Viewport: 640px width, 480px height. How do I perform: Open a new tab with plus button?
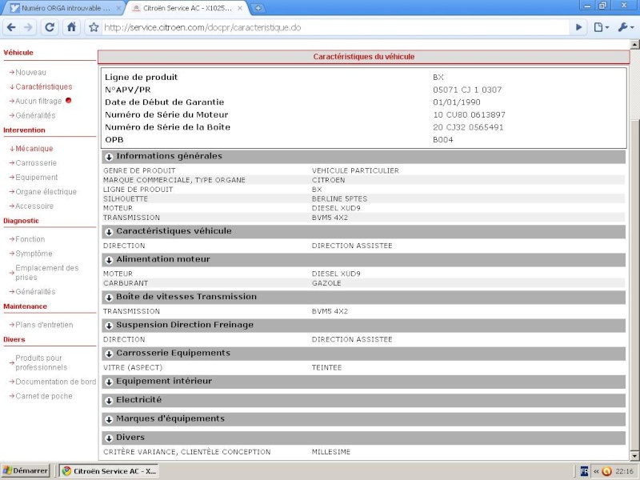pos(258,8)
